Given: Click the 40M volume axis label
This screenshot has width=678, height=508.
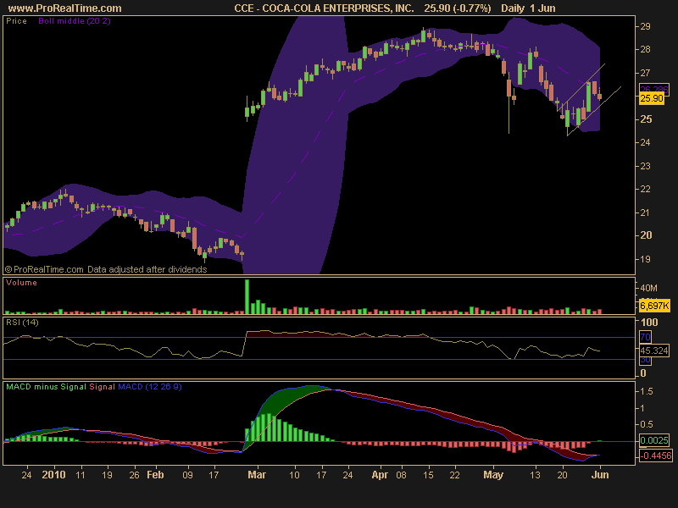Looking at the screenshot, I should 648,288.
